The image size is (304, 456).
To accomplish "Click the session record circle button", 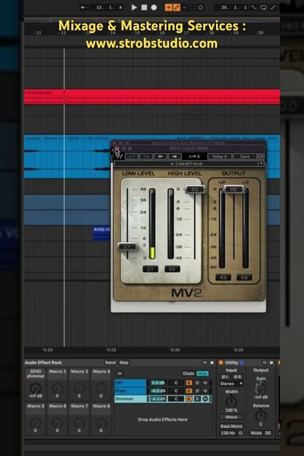I will tap(201, 7).
